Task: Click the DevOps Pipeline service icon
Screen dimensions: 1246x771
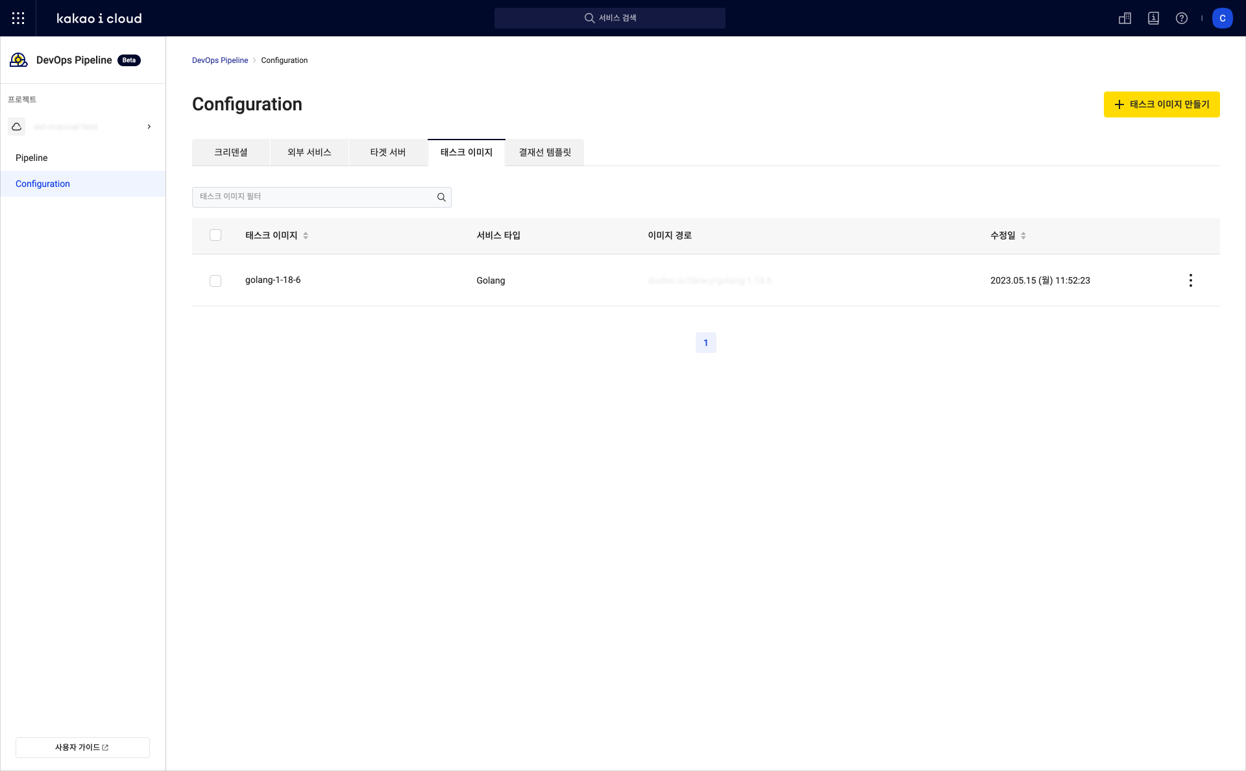Action: point(19,60)
